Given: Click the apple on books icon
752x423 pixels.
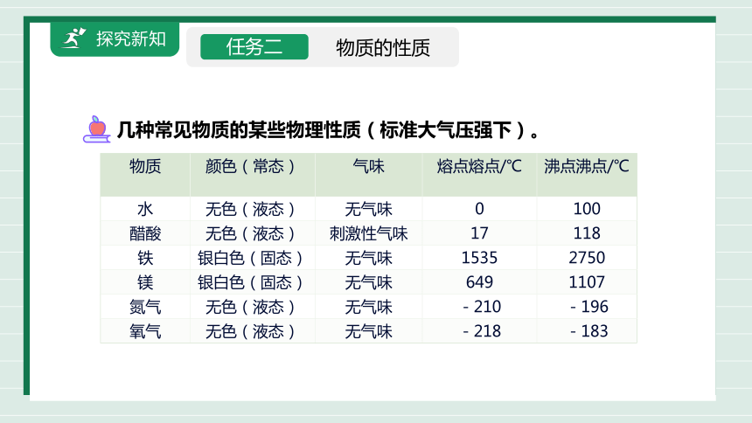Looking at the screenshot, I should pyautogui.click(x=97, y=129).
